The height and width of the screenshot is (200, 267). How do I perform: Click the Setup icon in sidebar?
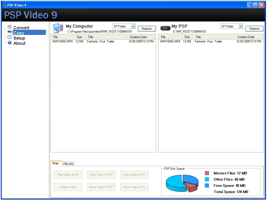10,38
